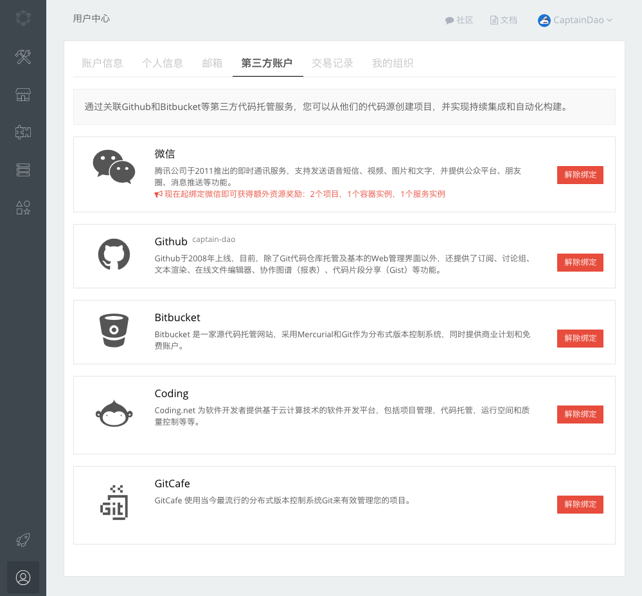642x596 pixels.
Task: Switch to the 邮箱 tab
Action: 212,63
